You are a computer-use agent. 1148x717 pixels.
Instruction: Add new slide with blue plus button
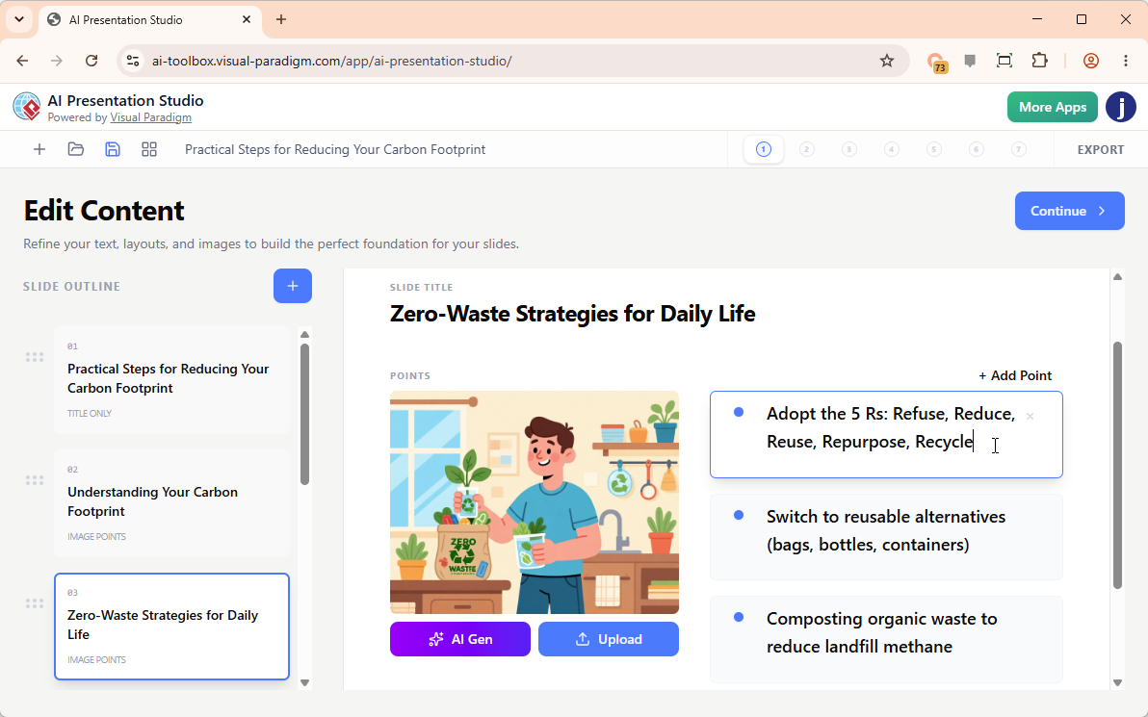tap(293, 286)
